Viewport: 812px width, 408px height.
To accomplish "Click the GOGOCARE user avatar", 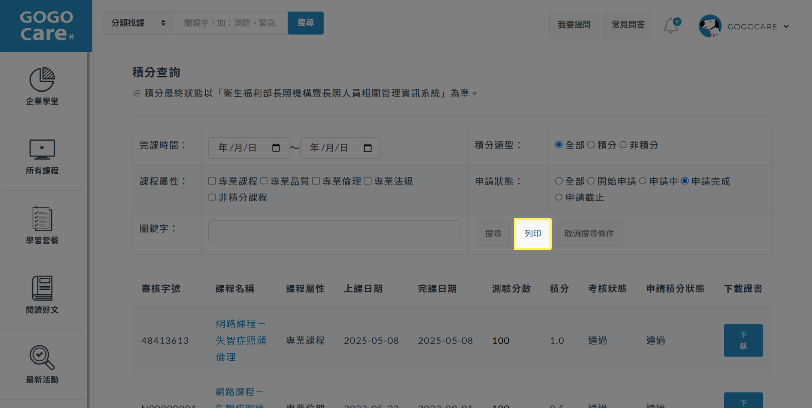I will coord(710,26).
